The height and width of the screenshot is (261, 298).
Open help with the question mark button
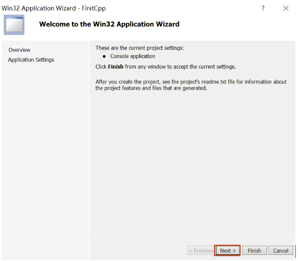pyautogui.click(x=263, y=8)
